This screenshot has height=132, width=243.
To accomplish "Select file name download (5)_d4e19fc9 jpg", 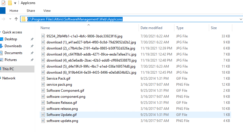I will 91,66.
